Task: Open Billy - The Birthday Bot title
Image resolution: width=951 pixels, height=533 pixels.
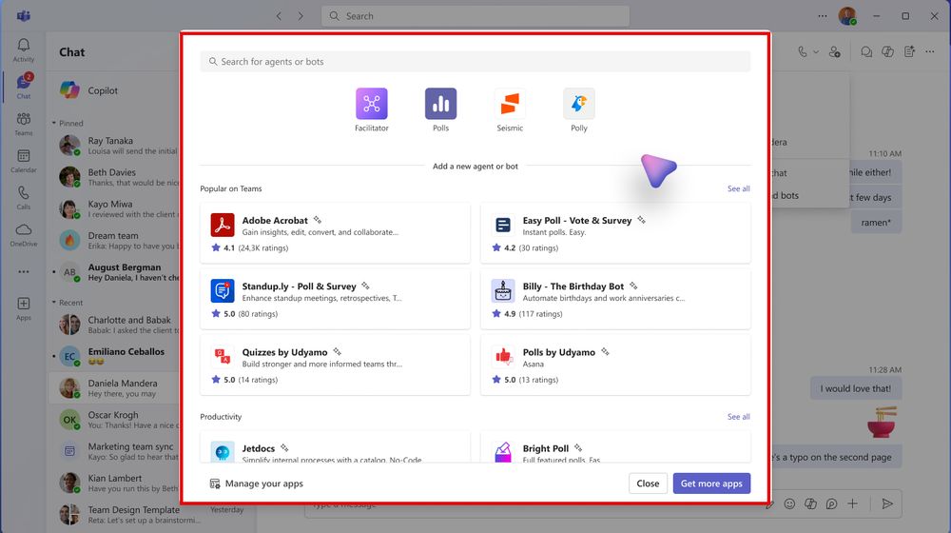Action: [x=573, y=286]
